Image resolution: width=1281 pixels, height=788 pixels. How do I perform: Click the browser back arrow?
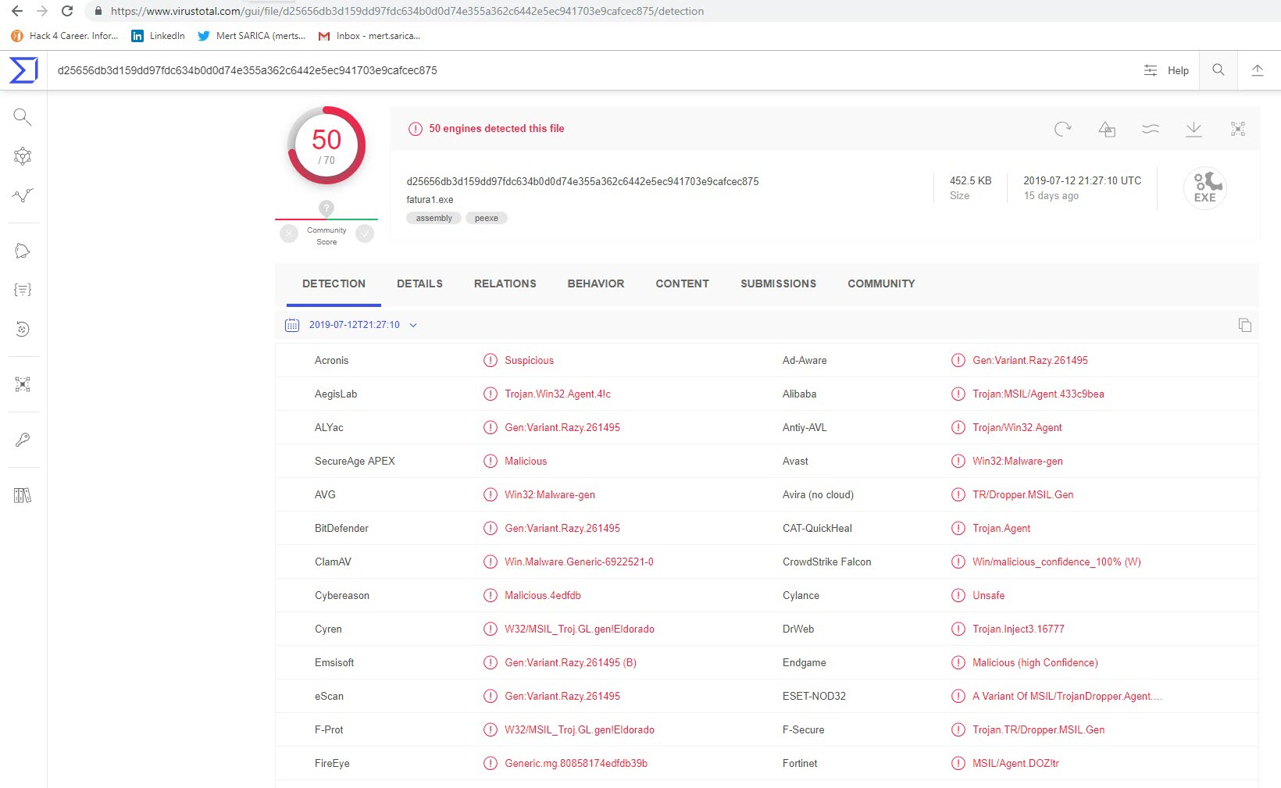(17, 11)
